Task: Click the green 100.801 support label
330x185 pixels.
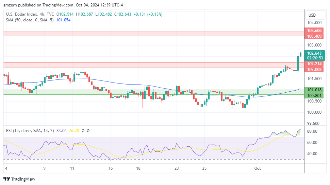Action: pyautogui.click(x=314, y=96)
